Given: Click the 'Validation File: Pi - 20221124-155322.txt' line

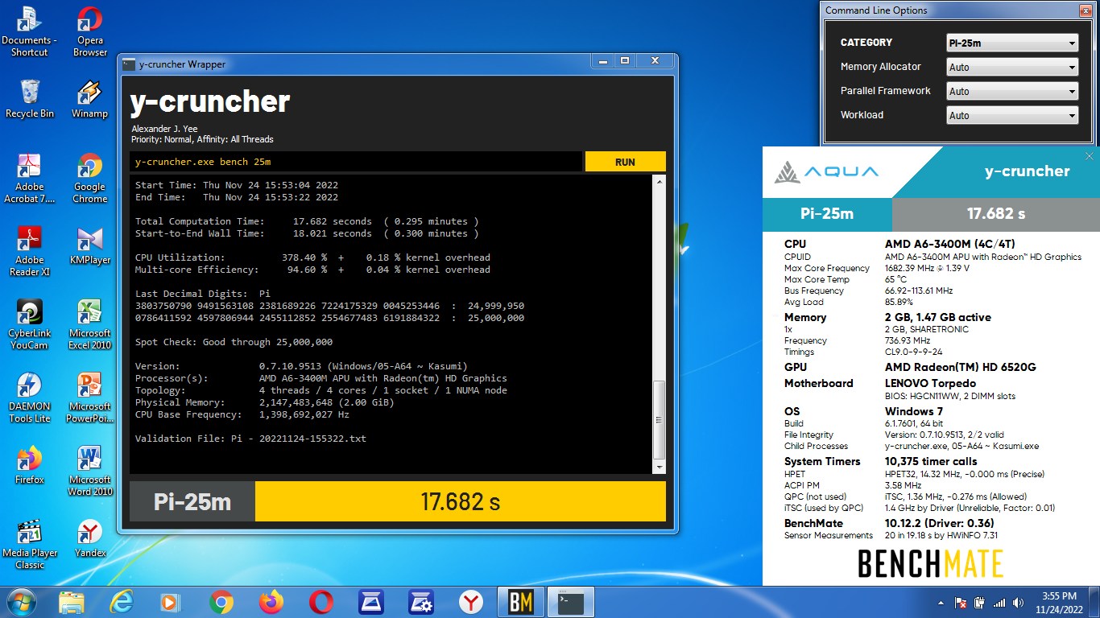Looking at the screenshot, I should click(x=250, y=439).
